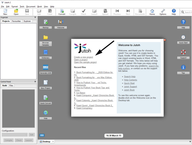Click the Quick Start link in the welcome list
Screen dimensions: 192x145
pyautogui.click(x=129, y=83)
